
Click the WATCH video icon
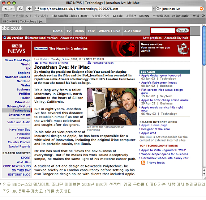(x=41, y=48)
